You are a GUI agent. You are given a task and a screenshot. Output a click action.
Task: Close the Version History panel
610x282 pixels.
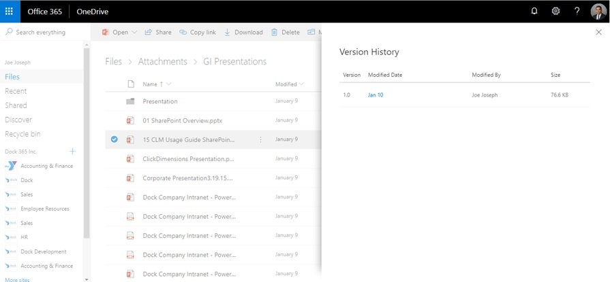click(598, 32)
